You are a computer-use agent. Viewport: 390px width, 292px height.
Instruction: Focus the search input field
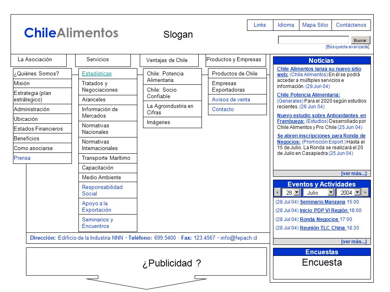313,40
